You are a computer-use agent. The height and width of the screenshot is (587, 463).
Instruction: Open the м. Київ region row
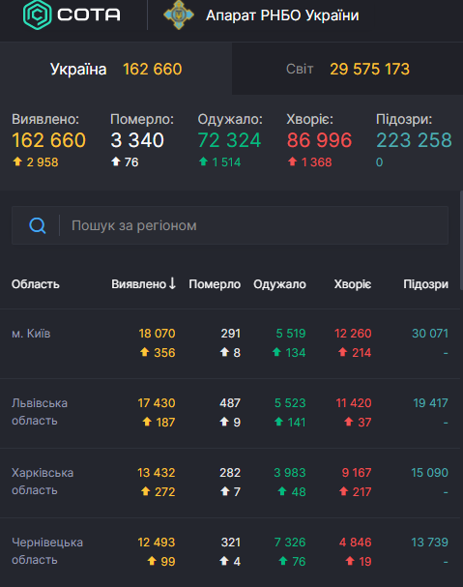230,343
